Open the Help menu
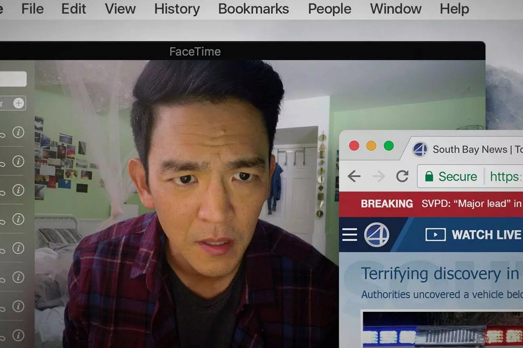 click(x=454, y=9)
